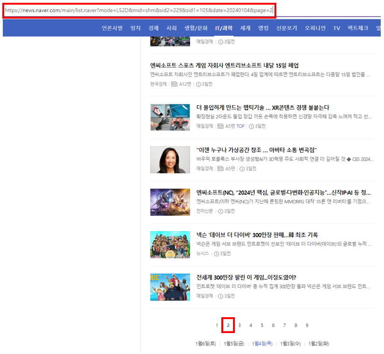Click summary text starting 확장현실 2라운드
Image resolution: width=384 pixels, height=354 pixels.
(x=284, y=116)
